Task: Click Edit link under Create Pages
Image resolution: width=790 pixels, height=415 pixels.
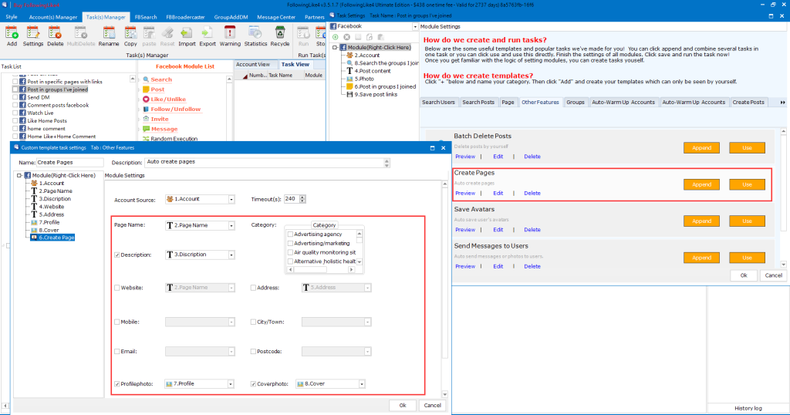Action: tap(498, 194)
